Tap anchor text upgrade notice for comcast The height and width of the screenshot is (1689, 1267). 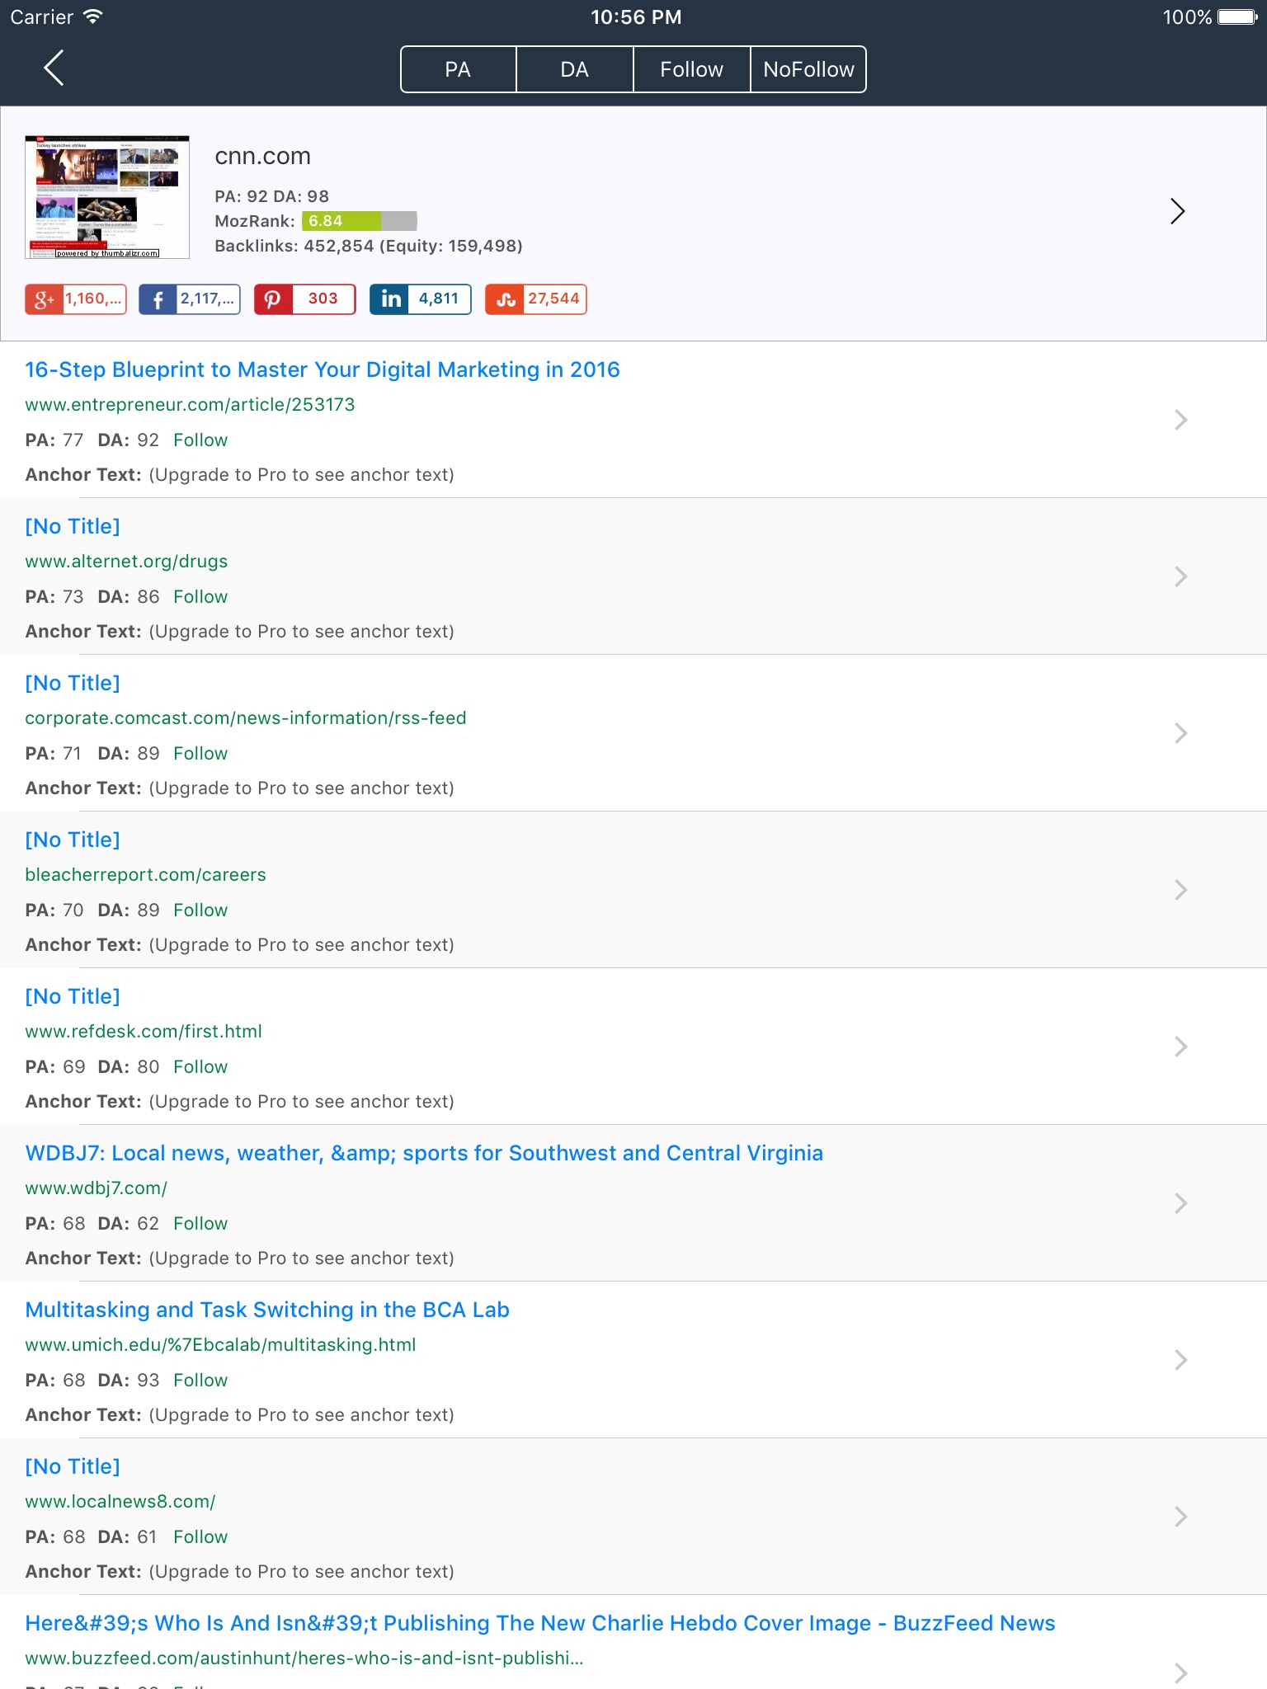pos(302,788)
